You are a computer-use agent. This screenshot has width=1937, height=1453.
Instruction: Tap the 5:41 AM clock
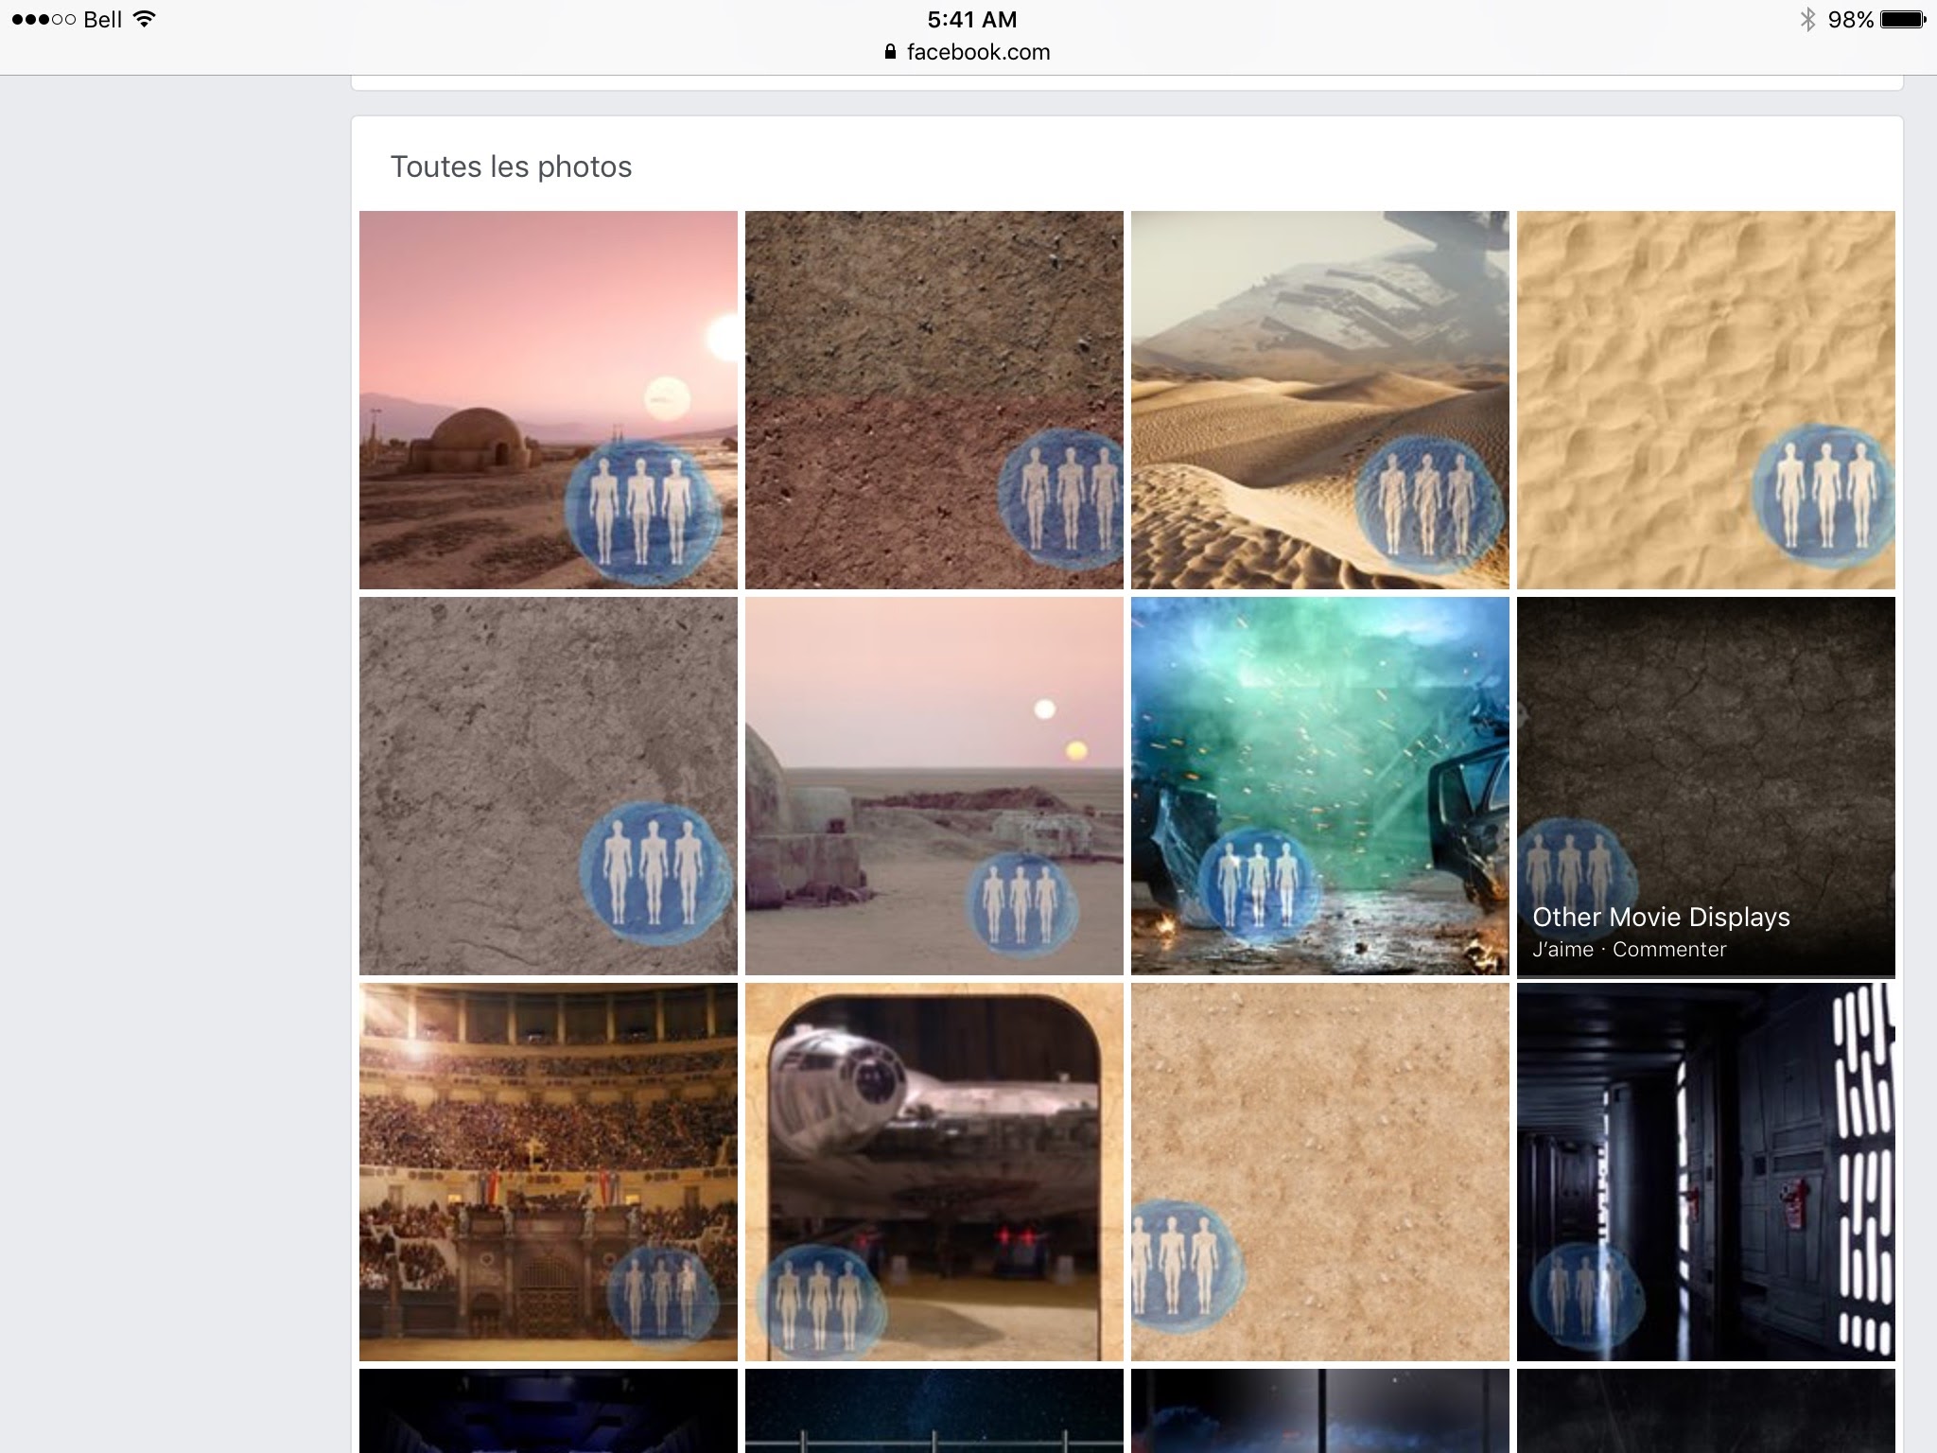point(971,19)
